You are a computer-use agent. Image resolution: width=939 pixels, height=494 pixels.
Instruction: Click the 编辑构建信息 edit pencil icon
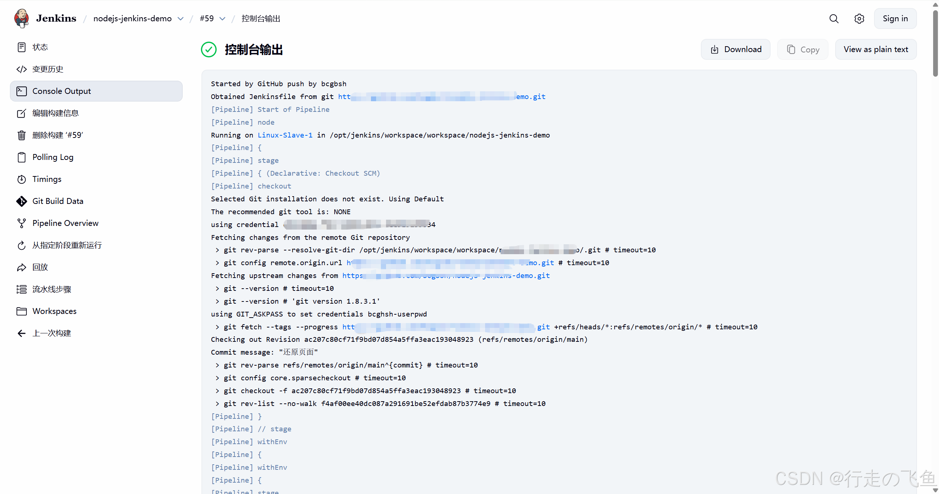pyautogui.click(x=22, y=113)
